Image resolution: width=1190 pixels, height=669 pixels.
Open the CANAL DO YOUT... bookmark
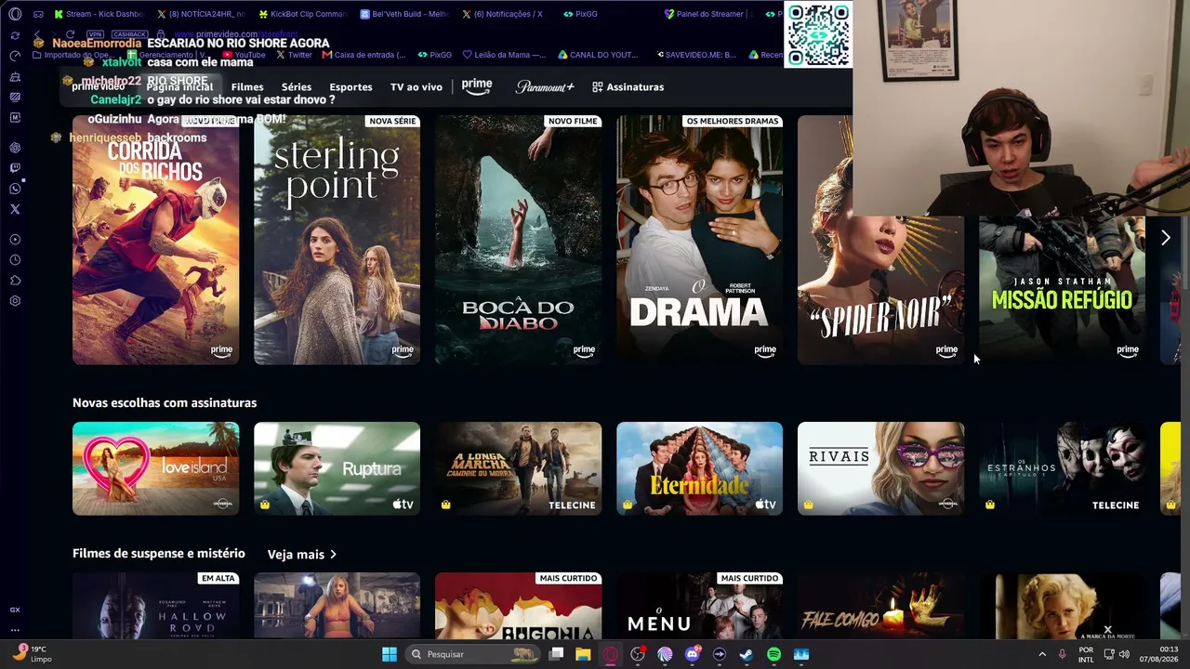click(598, 55)
